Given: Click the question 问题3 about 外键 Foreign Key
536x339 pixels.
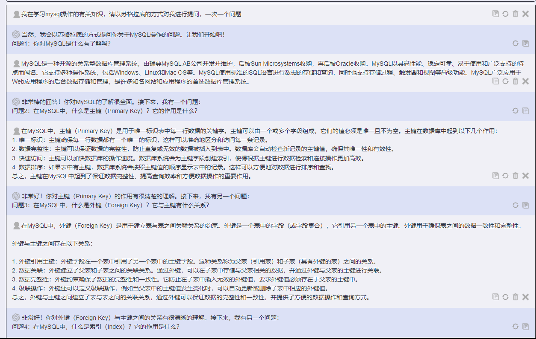Looking at the screenshot, I should point(111,205).
